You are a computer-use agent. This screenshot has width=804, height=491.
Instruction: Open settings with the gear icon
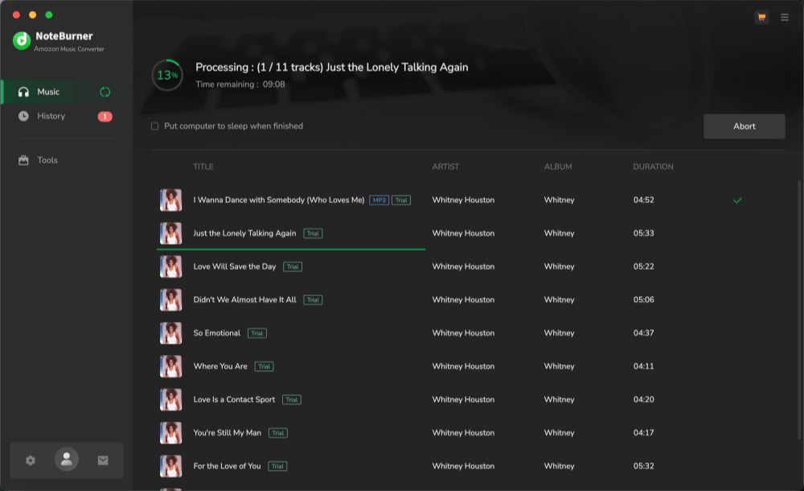[x=31, y=460]
